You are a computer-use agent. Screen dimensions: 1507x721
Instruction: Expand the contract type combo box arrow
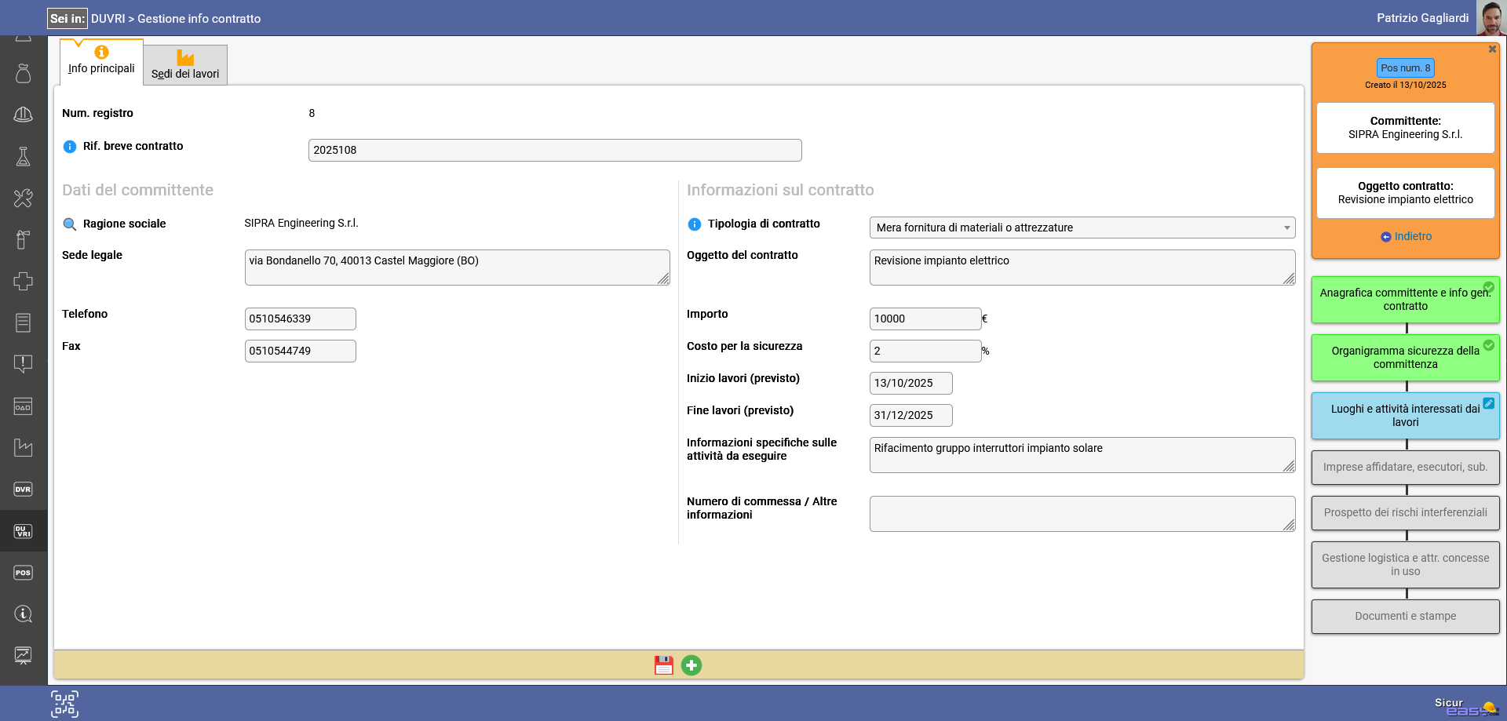coord(1288,228)
